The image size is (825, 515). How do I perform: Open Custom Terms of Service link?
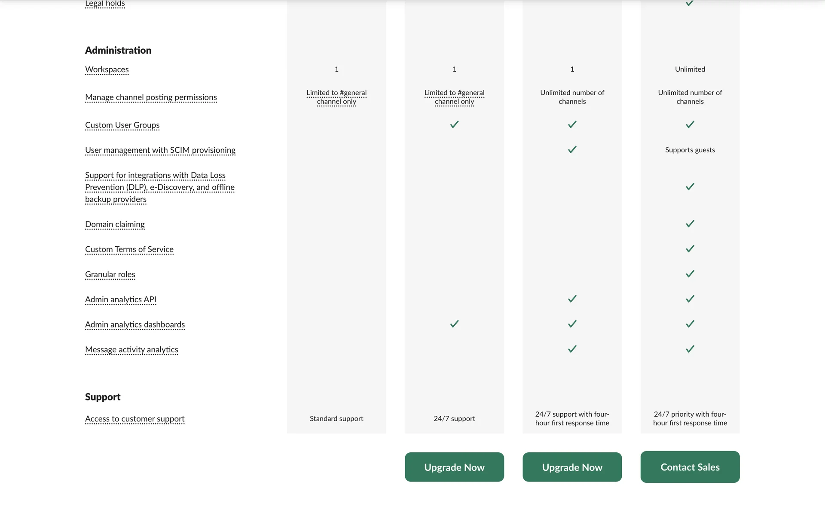click(x=129, y=249)
